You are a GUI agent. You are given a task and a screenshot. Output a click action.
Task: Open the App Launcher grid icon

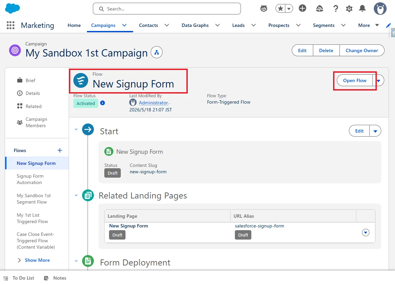[x=10, y=25]
